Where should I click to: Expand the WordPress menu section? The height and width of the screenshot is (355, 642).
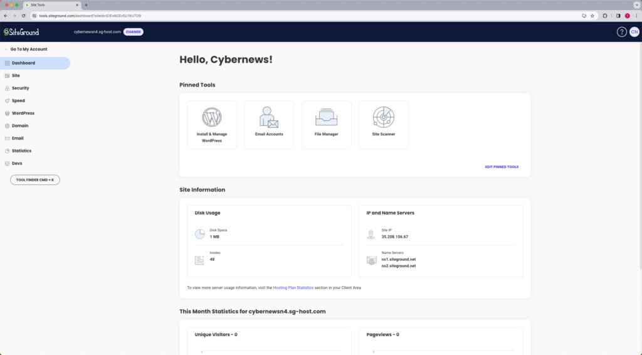(x=35, y=114)
